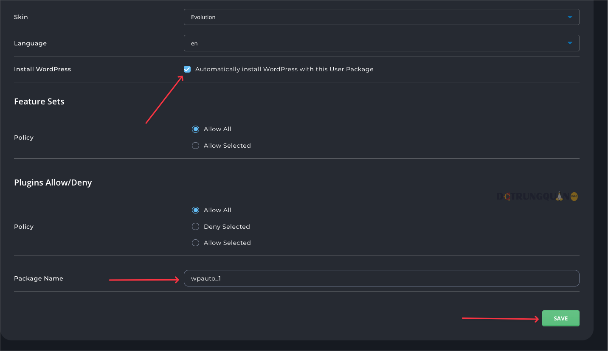Screen dimensions: 608x351
Task: Select Allow All under Feature Sets policy
Action: tap(195, 129)
